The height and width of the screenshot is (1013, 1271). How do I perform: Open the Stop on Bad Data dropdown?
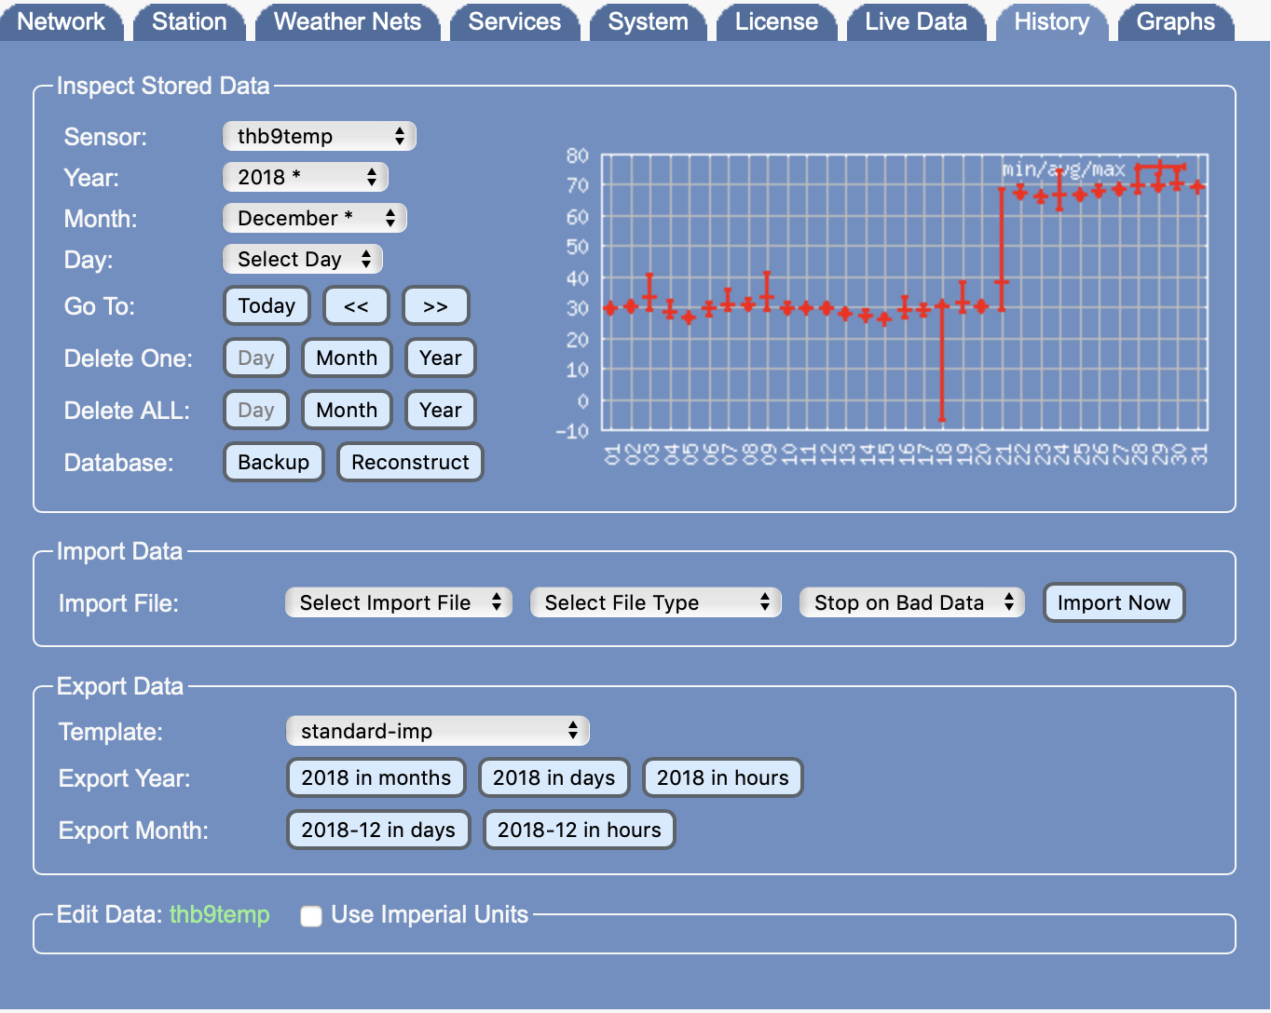912,602
